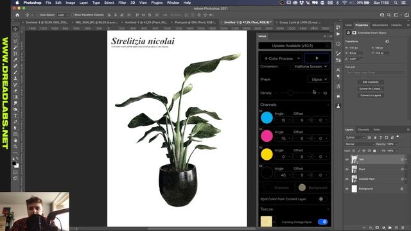Viewport: 411px width, 231px height.
Task: Select the Rectangular Marquee tool
Action: 15,35
